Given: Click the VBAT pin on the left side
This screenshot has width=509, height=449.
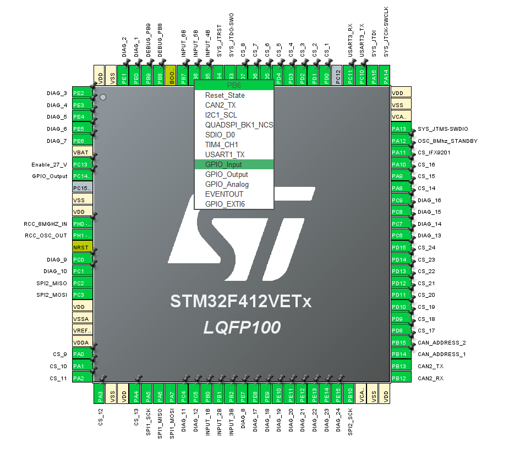Looking at the screenshot, I should 81,152.
